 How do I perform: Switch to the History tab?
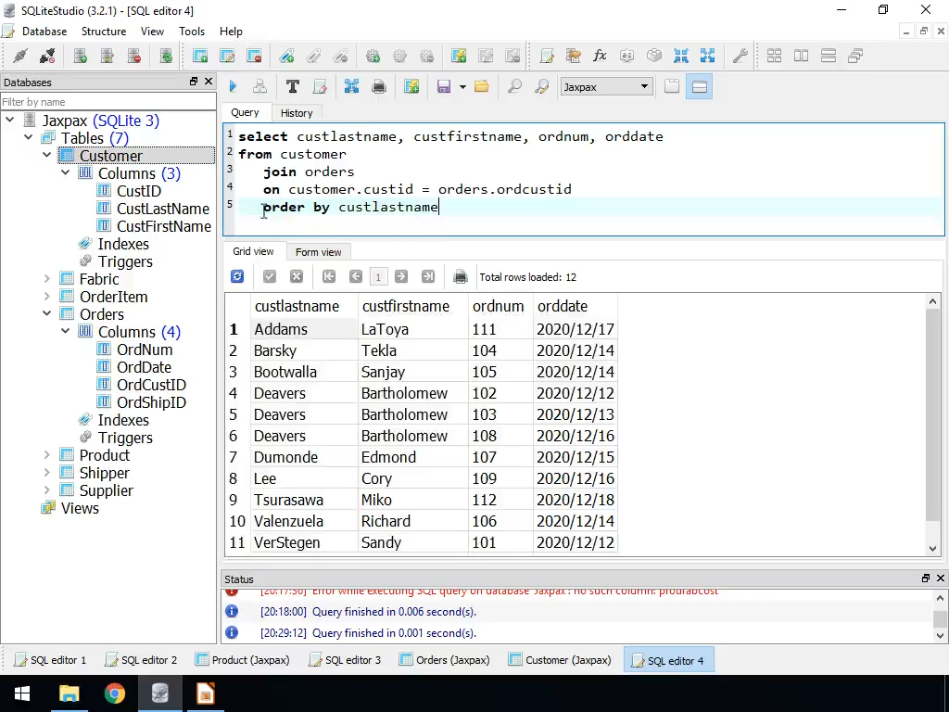point(297,112)
